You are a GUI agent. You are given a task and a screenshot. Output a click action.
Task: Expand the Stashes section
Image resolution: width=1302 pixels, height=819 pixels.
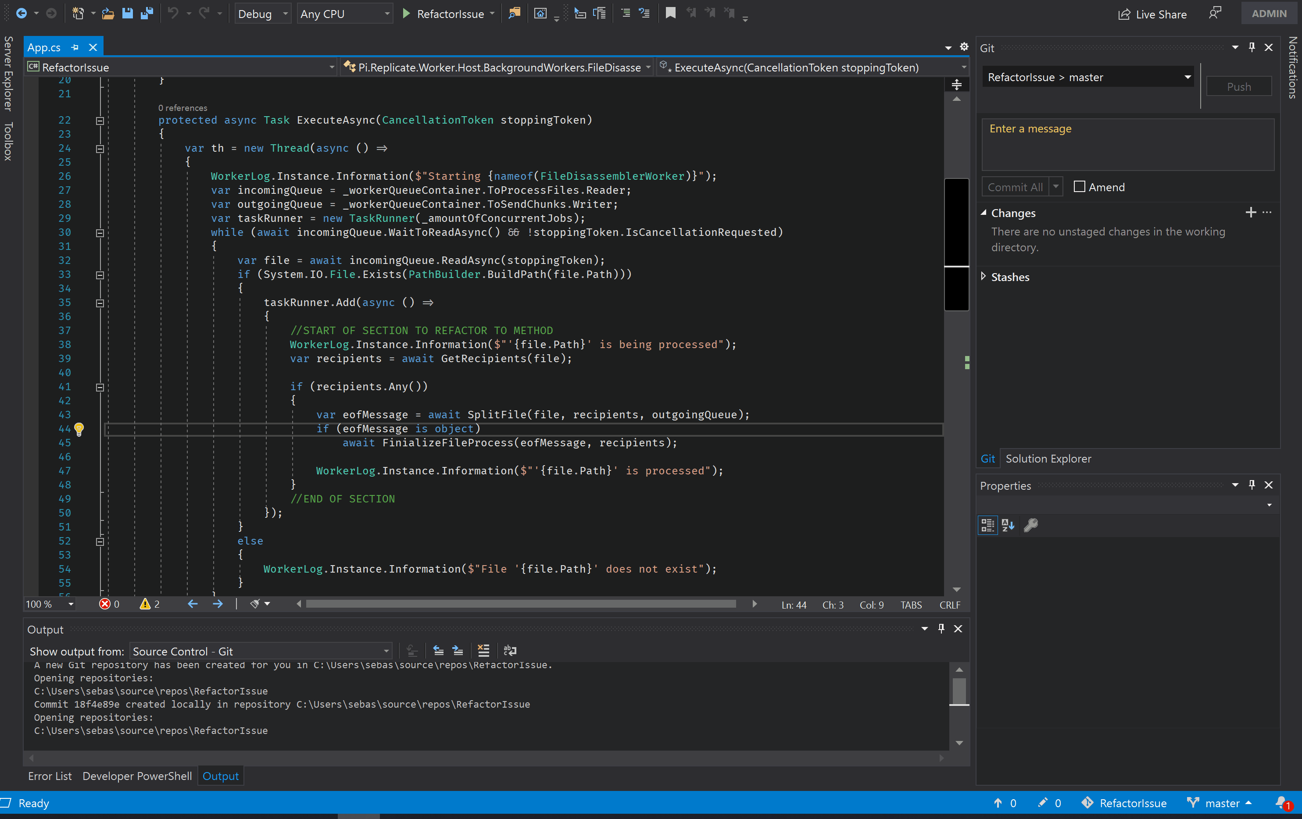click(x=984, y=277)
